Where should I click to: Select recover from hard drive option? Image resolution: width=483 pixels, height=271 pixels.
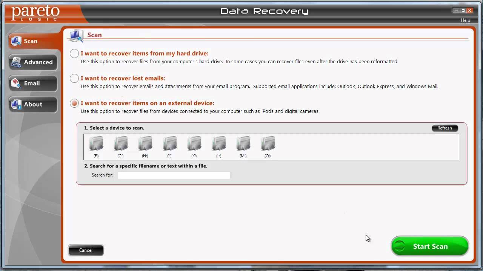click(x=74, y=53)
